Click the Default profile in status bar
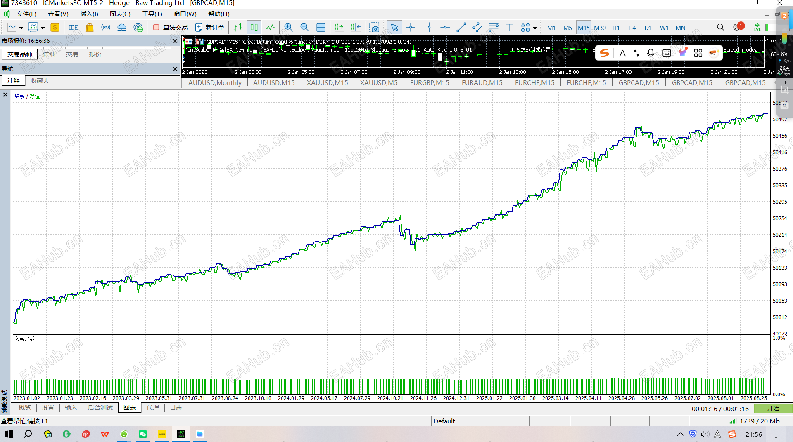Screen dimensions: 793x442 pos(444,421)
